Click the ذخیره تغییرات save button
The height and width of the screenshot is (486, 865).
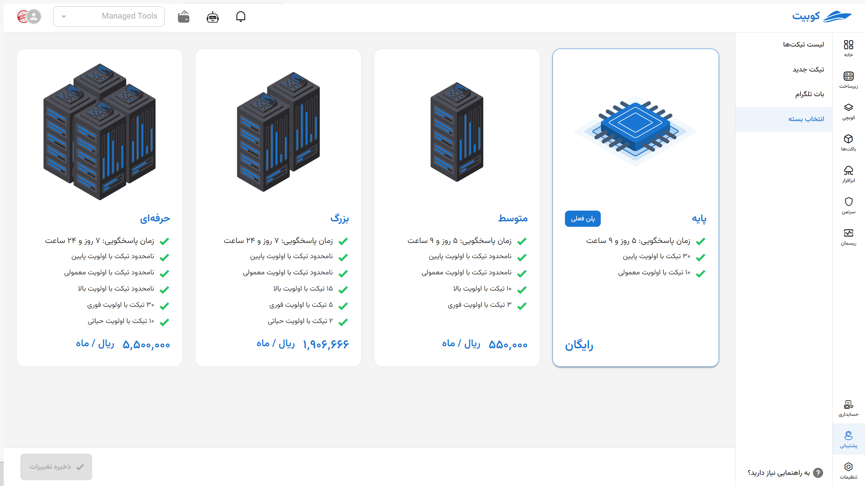point(56,467)
